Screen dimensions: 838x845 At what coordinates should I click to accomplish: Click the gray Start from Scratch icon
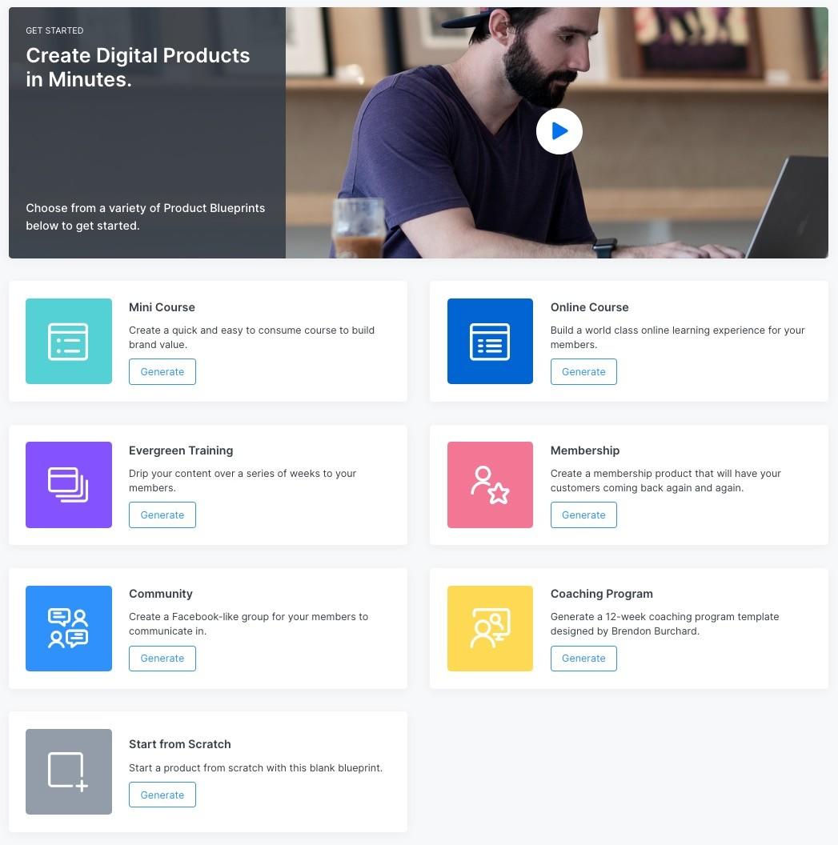tap(69, 771)
